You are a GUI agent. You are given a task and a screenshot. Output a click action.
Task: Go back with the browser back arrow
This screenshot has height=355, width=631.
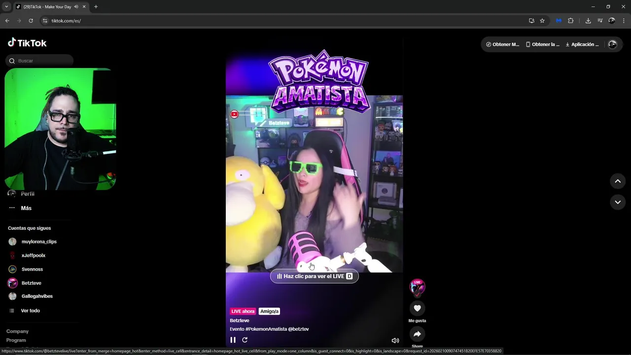(x=7, y=21)
